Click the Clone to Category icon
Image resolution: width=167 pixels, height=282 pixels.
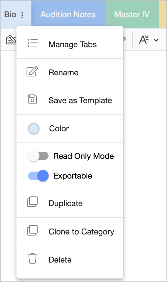(33, 230)
